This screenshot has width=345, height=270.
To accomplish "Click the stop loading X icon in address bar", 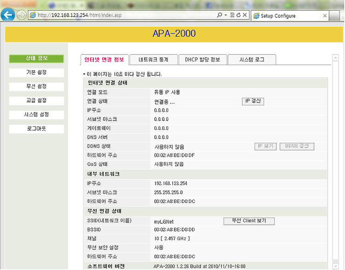I will tap(245, 15).
